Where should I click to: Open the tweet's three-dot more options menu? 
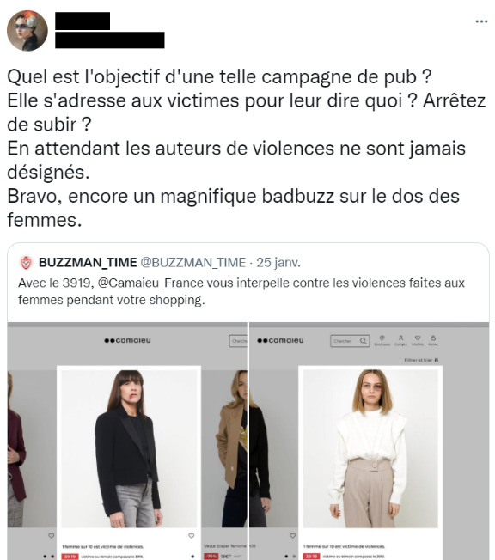[481, 21]
